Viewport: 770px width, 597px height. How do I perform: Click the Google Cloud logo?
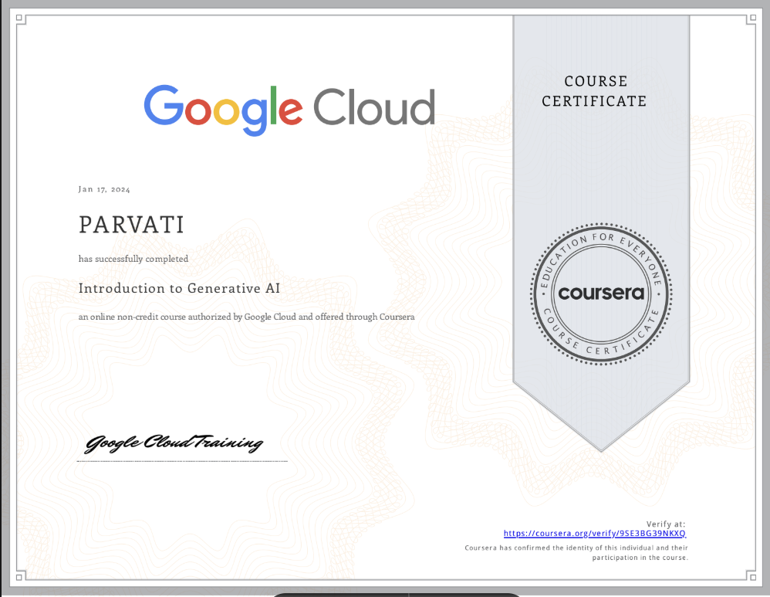click(x=289, y=109)
